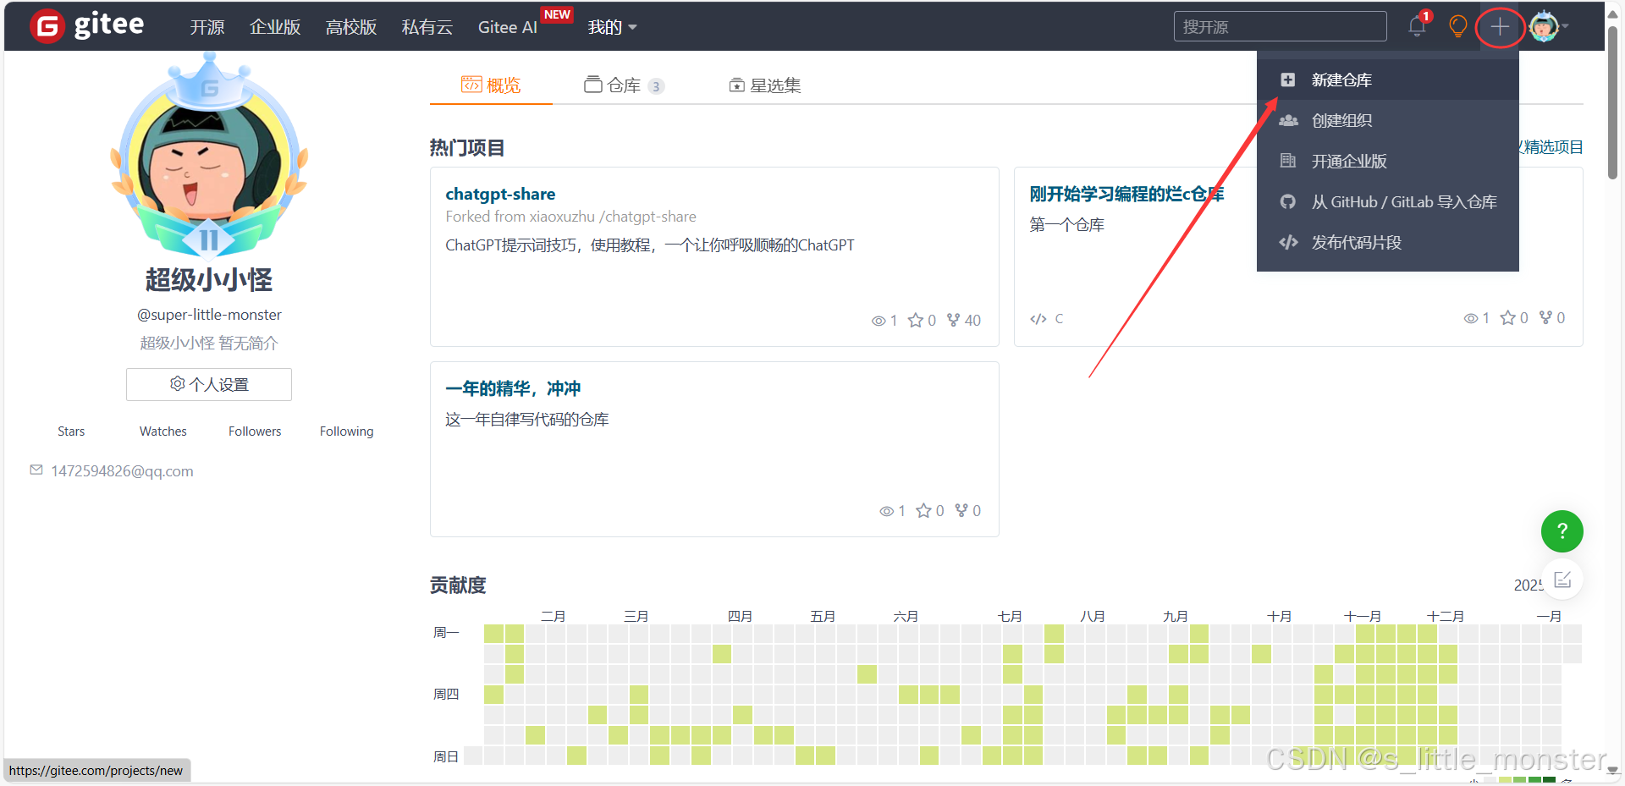Open the chatgpt-share repository link
This screenshot has width=1625, height=786.
pyautogui.click(x=500, y=194)
